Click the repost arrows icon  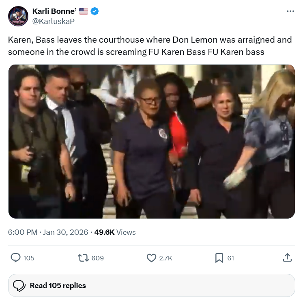pyautogui.click(x=83, y=258)
